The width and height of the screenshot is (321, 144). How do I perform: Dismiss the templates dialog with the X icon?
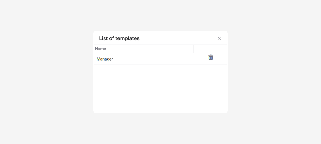tap(219, 38)
